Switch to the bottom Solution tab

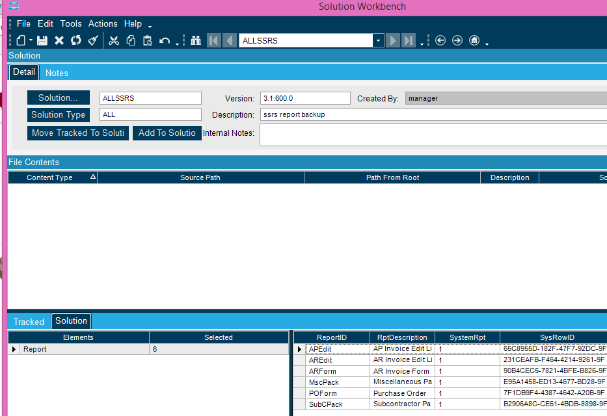[x=71, y=321]
